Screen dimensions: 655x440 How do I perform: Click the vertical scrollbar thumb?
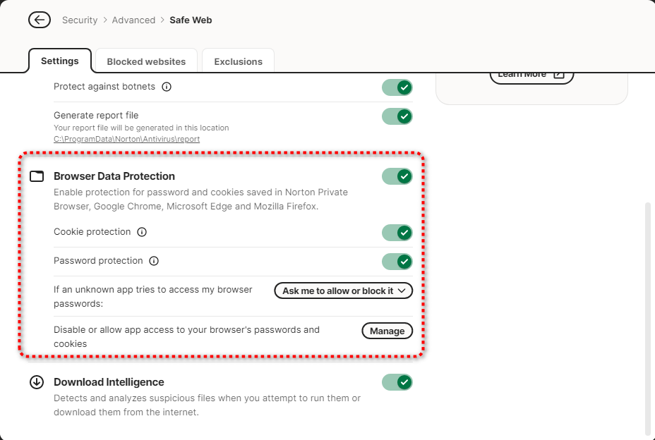(647, 317)
